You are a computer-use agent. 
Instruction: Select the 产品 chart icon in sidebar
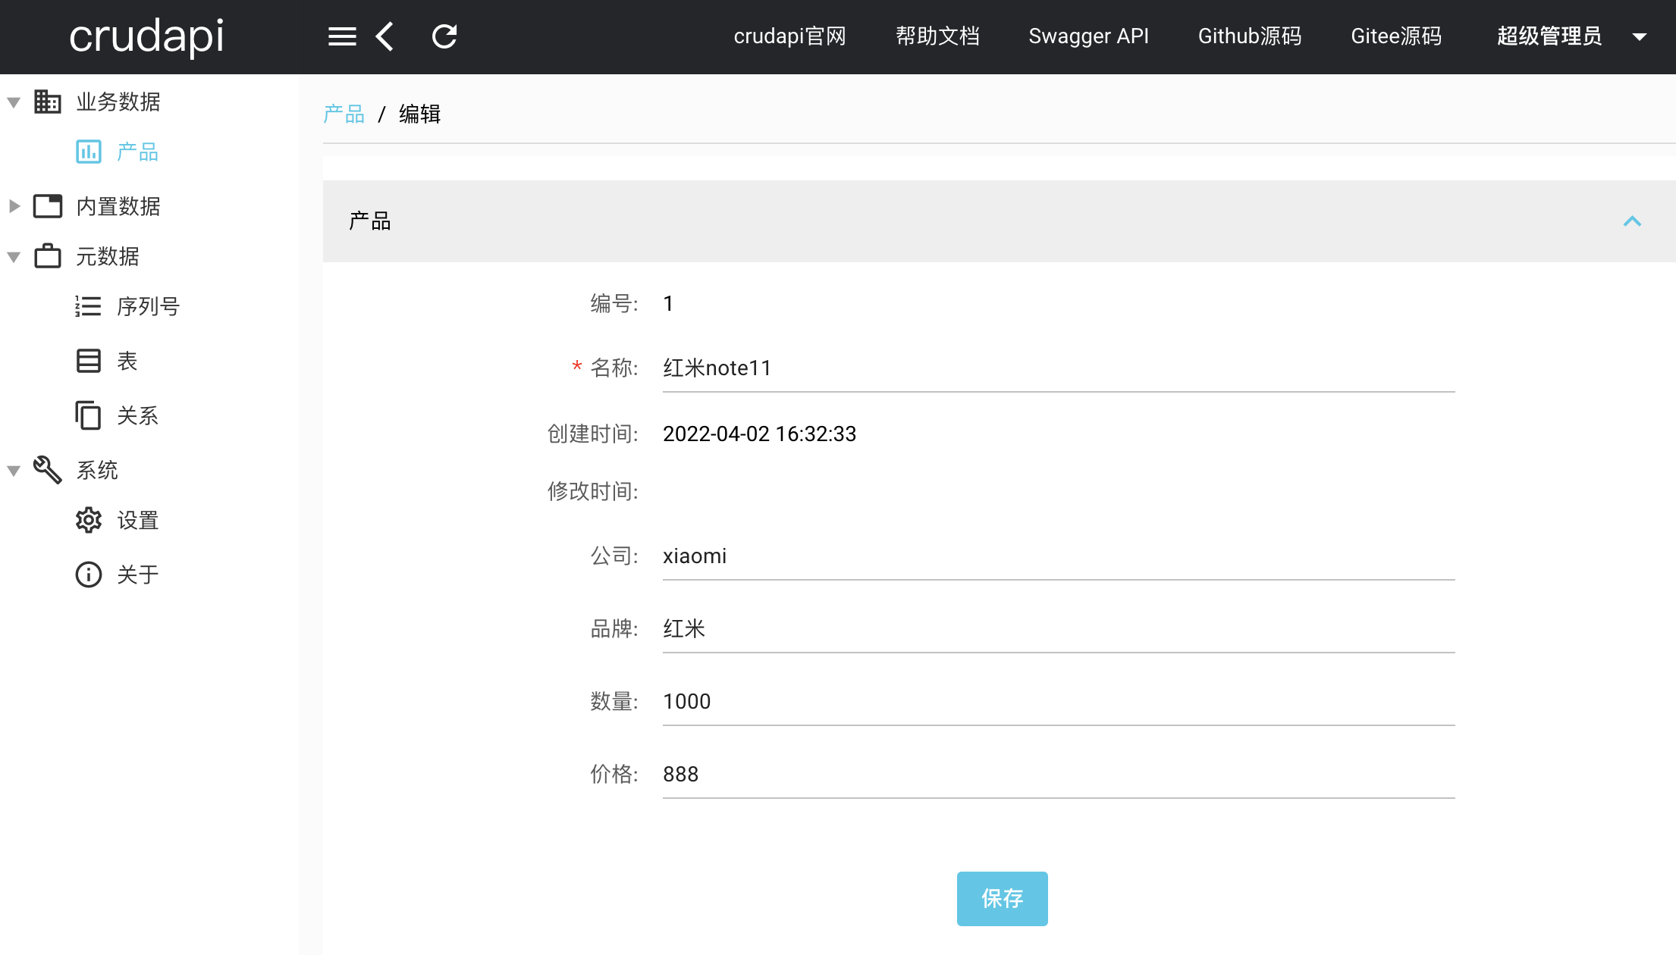[88, 152]
